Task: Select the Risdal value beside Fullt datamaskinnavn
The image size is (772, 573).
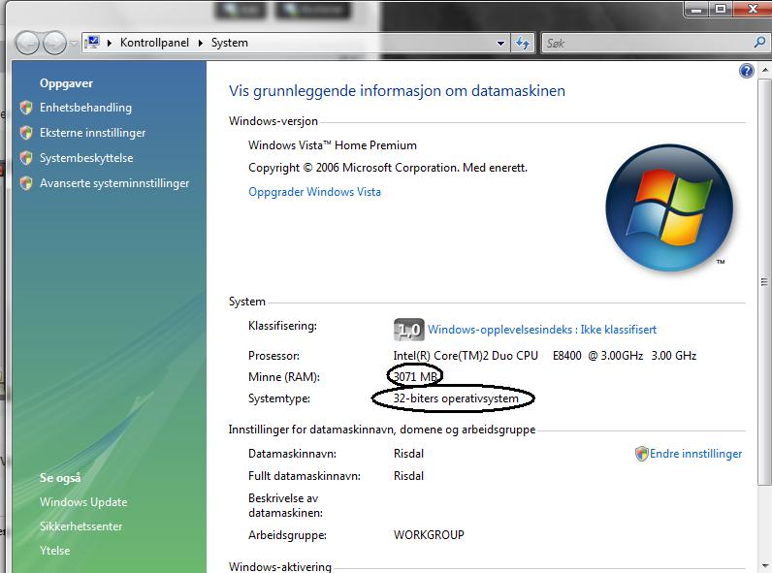Action: [408, 476]
